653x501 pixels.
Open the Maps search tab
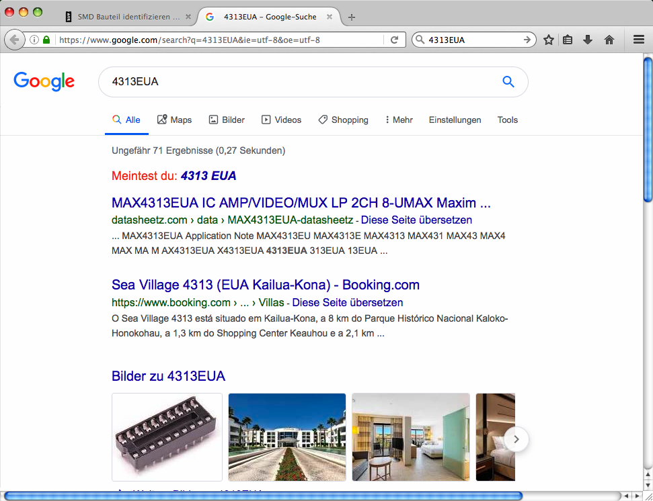[x=174, y=120]
